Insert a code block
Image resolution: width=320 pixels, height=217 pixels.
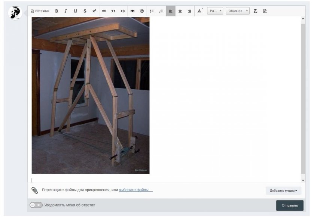click(x=123, y=11)
